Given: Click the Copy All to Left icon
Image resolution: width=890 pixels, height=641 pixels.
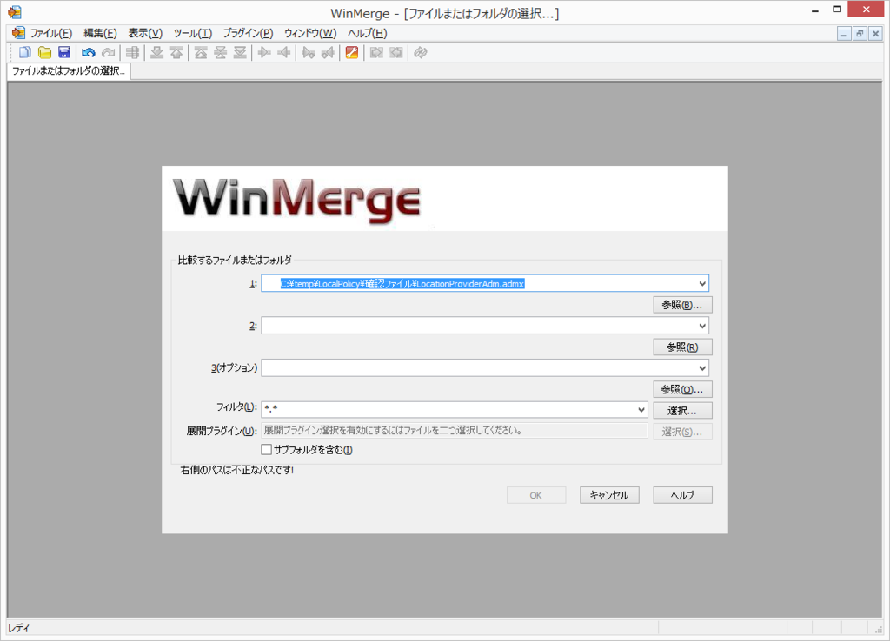Looking at the screenshot, I should click(x=396, y=53).
